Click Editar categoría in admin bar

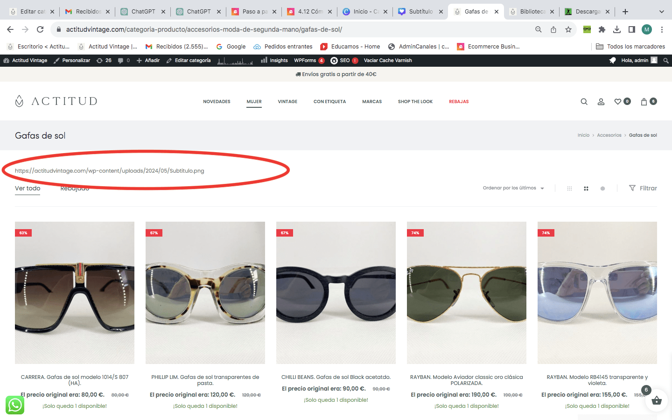click(x=189, y=60)
